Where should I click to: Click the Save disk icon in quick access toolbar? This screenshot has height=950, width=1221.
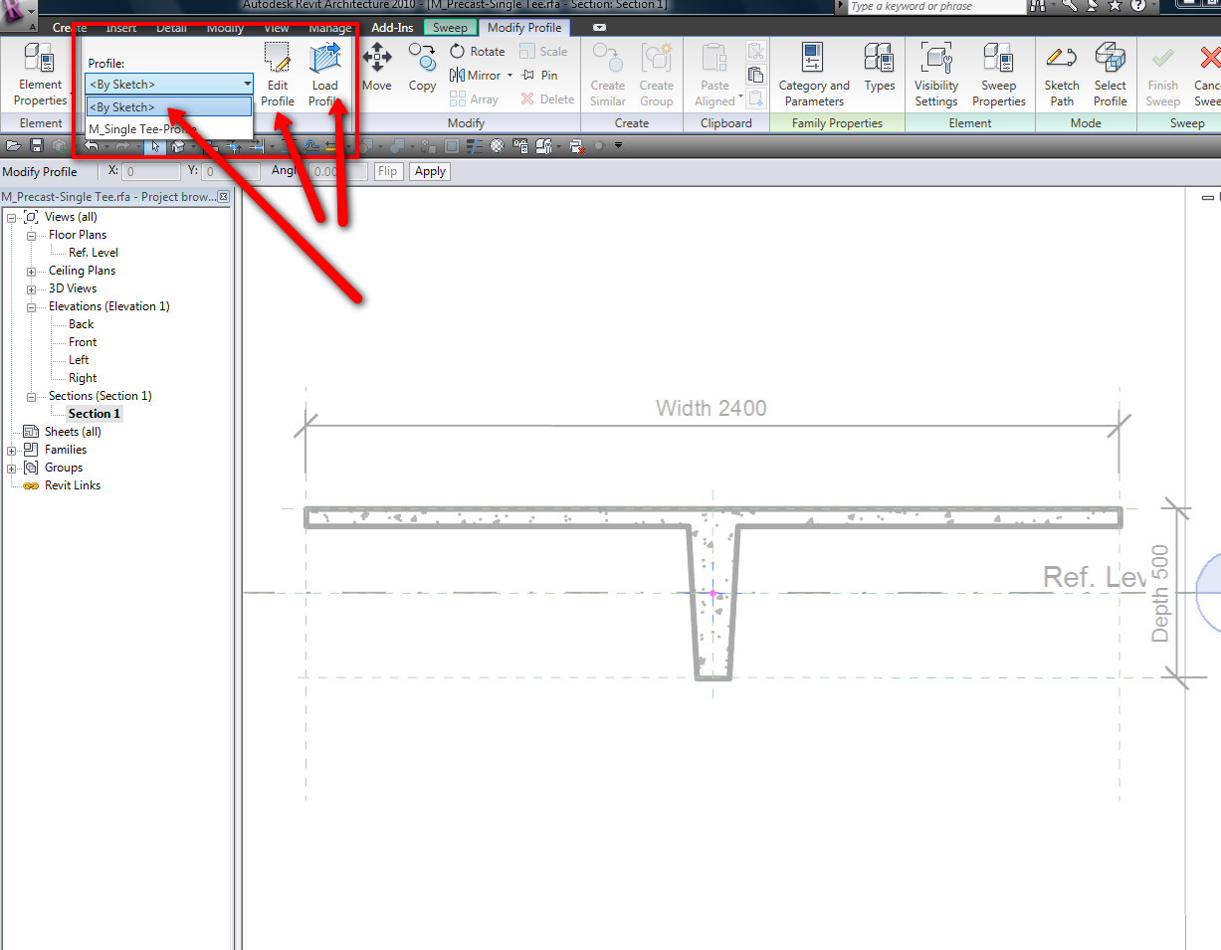[37, 145]
